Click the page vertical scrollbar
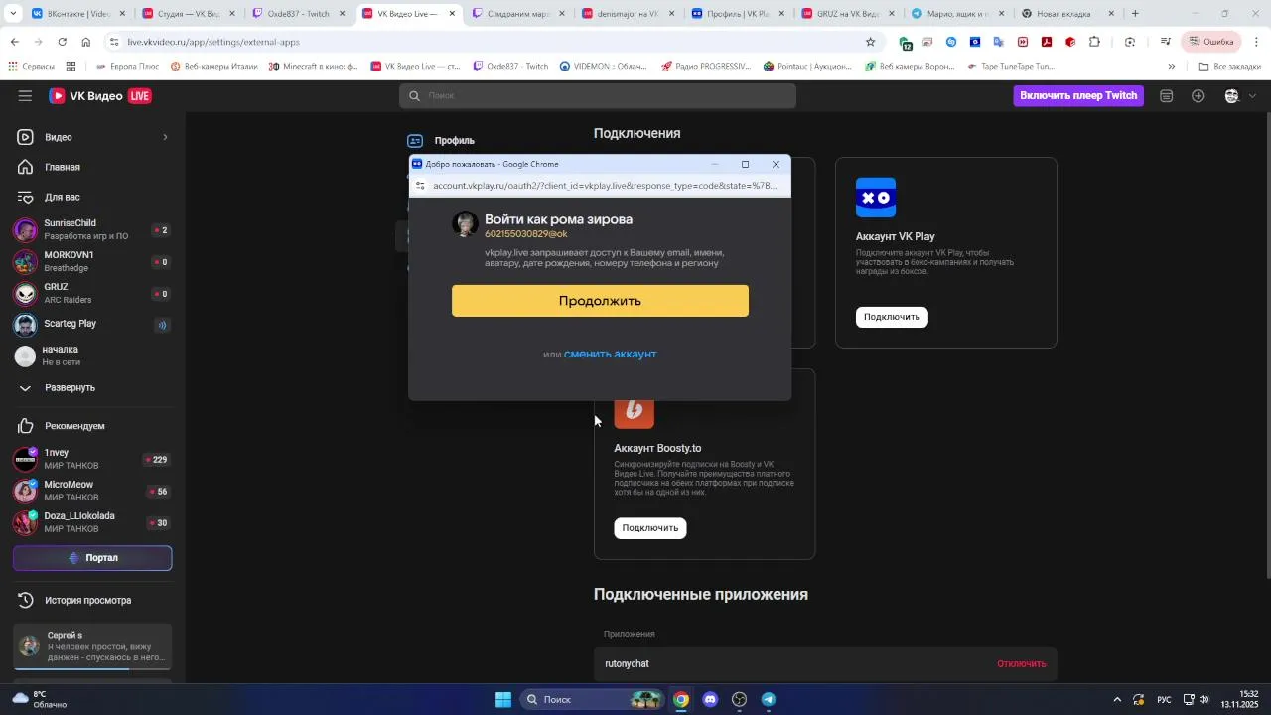 [x=1267, y=346]
